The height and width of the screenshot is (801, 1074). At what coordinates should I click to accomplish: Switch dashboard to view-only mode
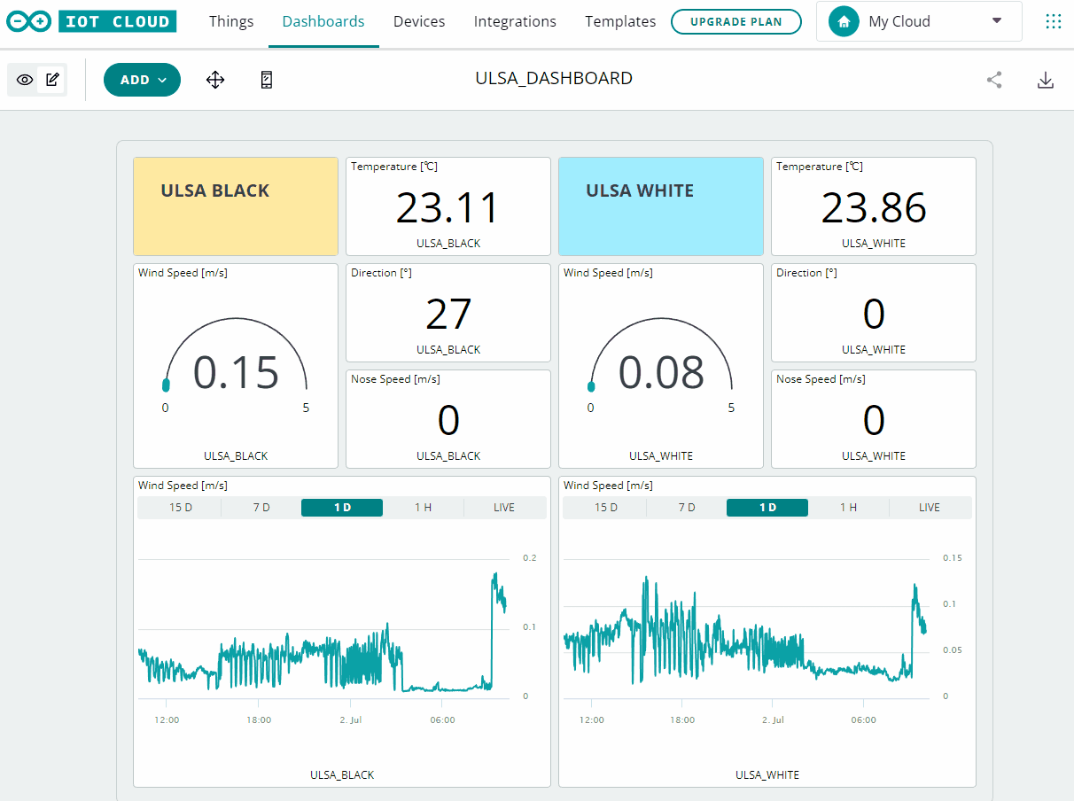pos(24,79)
